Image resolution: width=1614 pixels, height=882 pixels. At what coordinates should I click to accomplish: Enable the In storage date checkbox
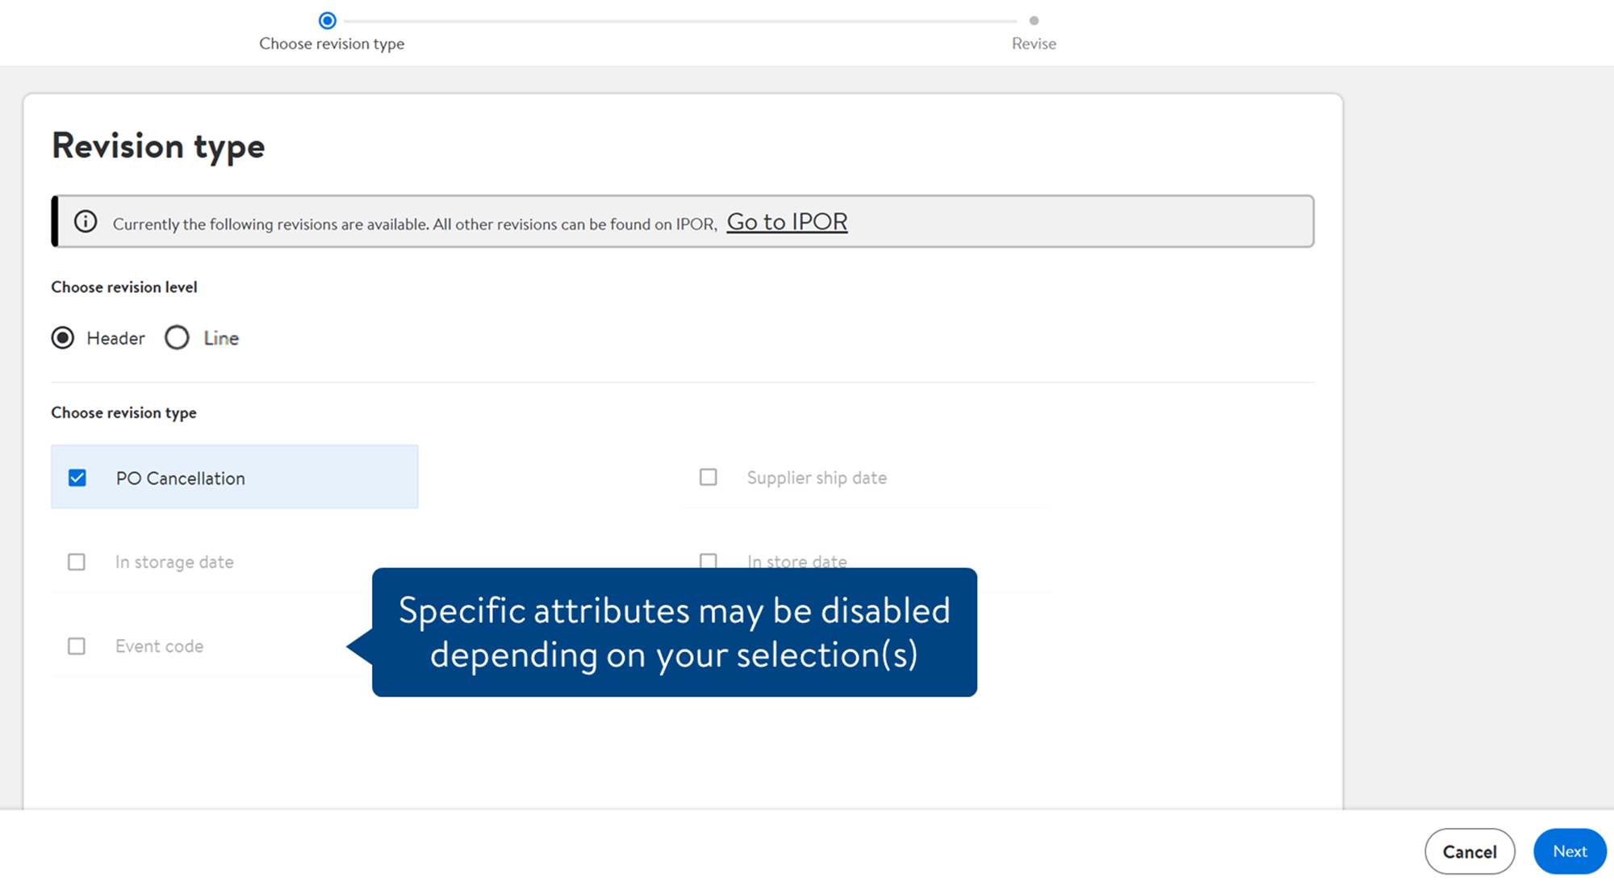(x=77, y=562)
